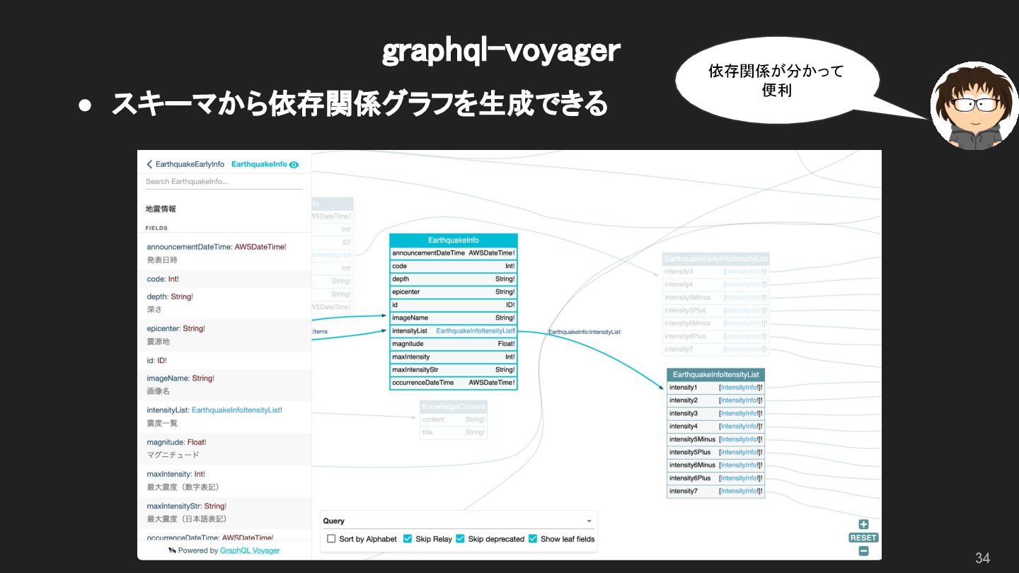
Task: Select content row in KnowledgeContent node
Action: pyautogui.click(x=454, y=419)
